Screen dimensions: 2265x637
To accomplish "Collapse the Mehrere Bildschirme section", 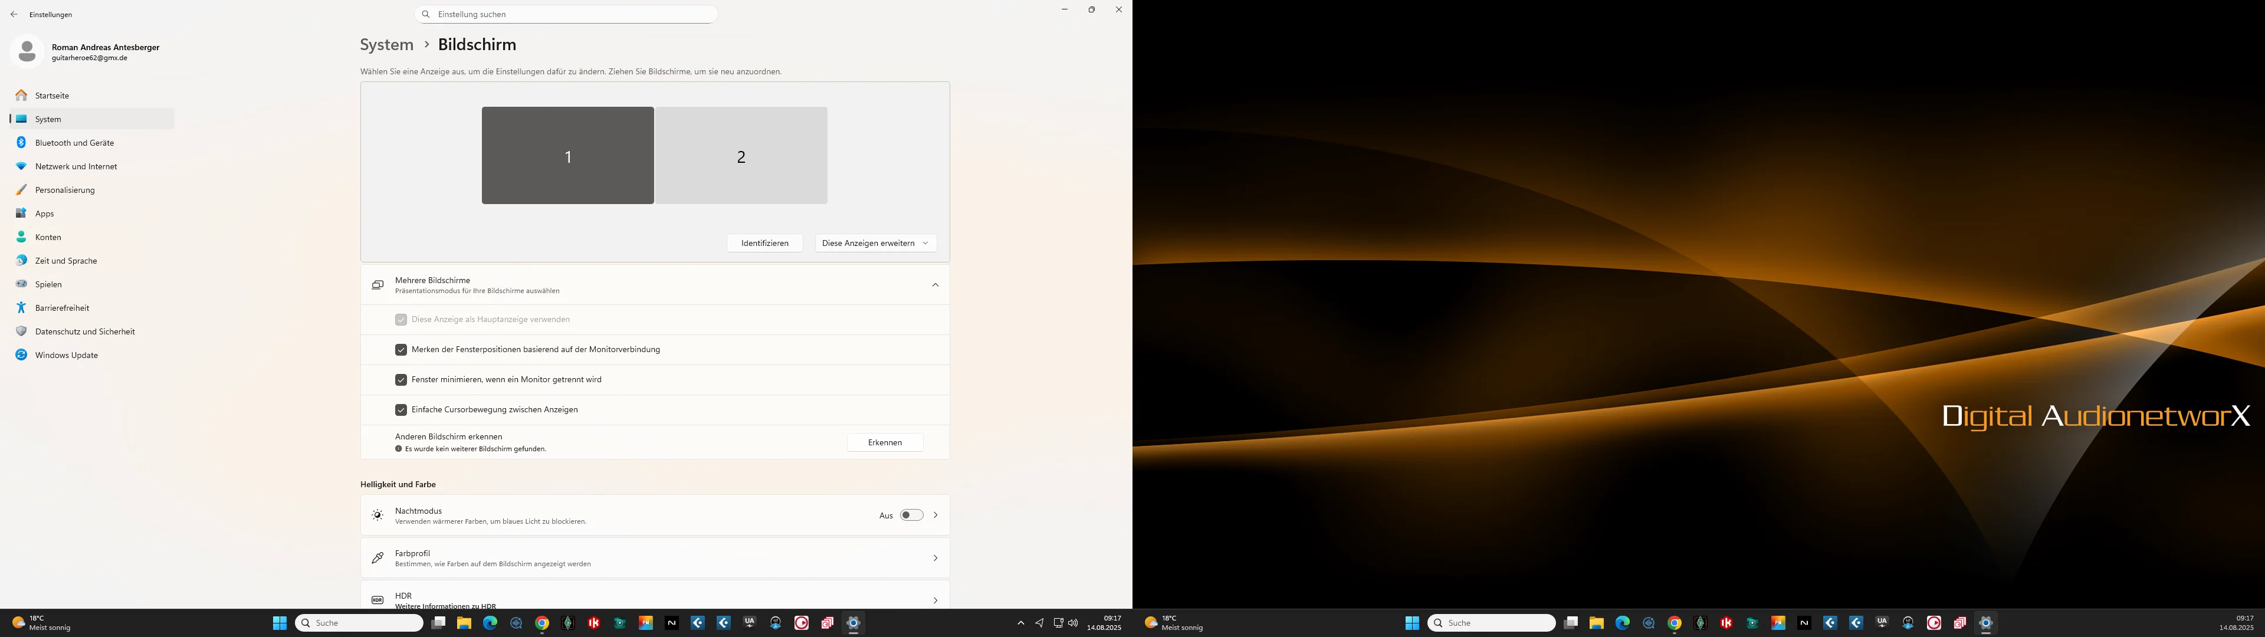I will coord(935,285).
